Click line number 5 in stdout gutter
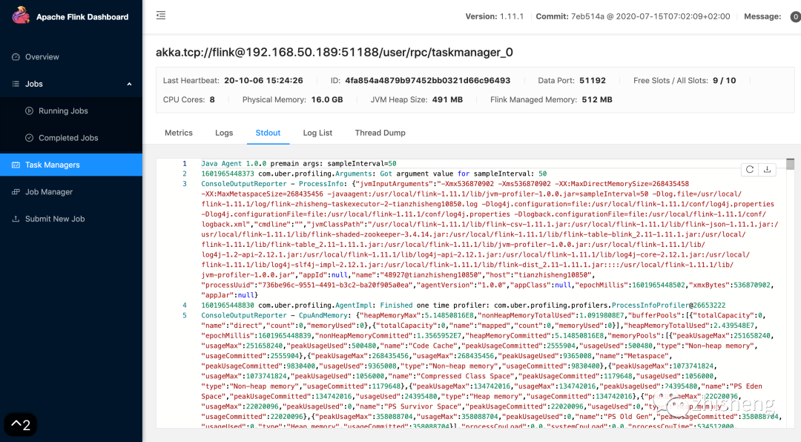Image resolution: width=801 pixels, height=442 pixels. pos(185,315)
